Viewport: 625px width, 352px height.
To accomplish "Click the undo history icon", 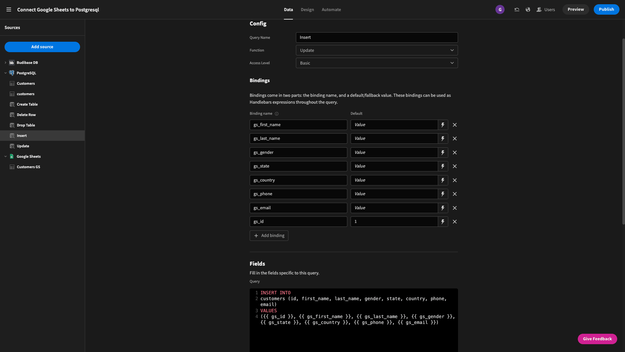I will coord(517,9).
